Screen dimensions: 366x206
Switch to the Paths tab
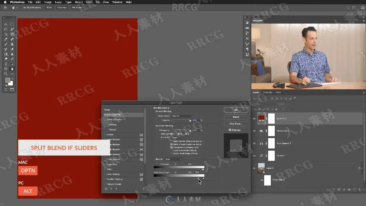tap(278, 92)
